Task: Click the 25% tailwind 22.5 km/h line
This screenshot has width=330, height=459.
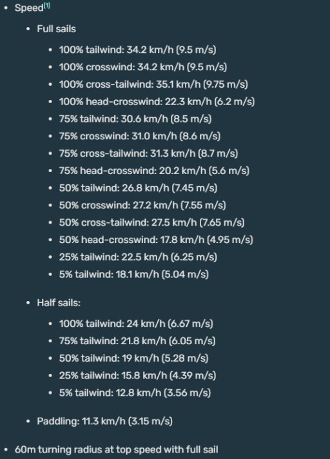Action: click(138, 257)
